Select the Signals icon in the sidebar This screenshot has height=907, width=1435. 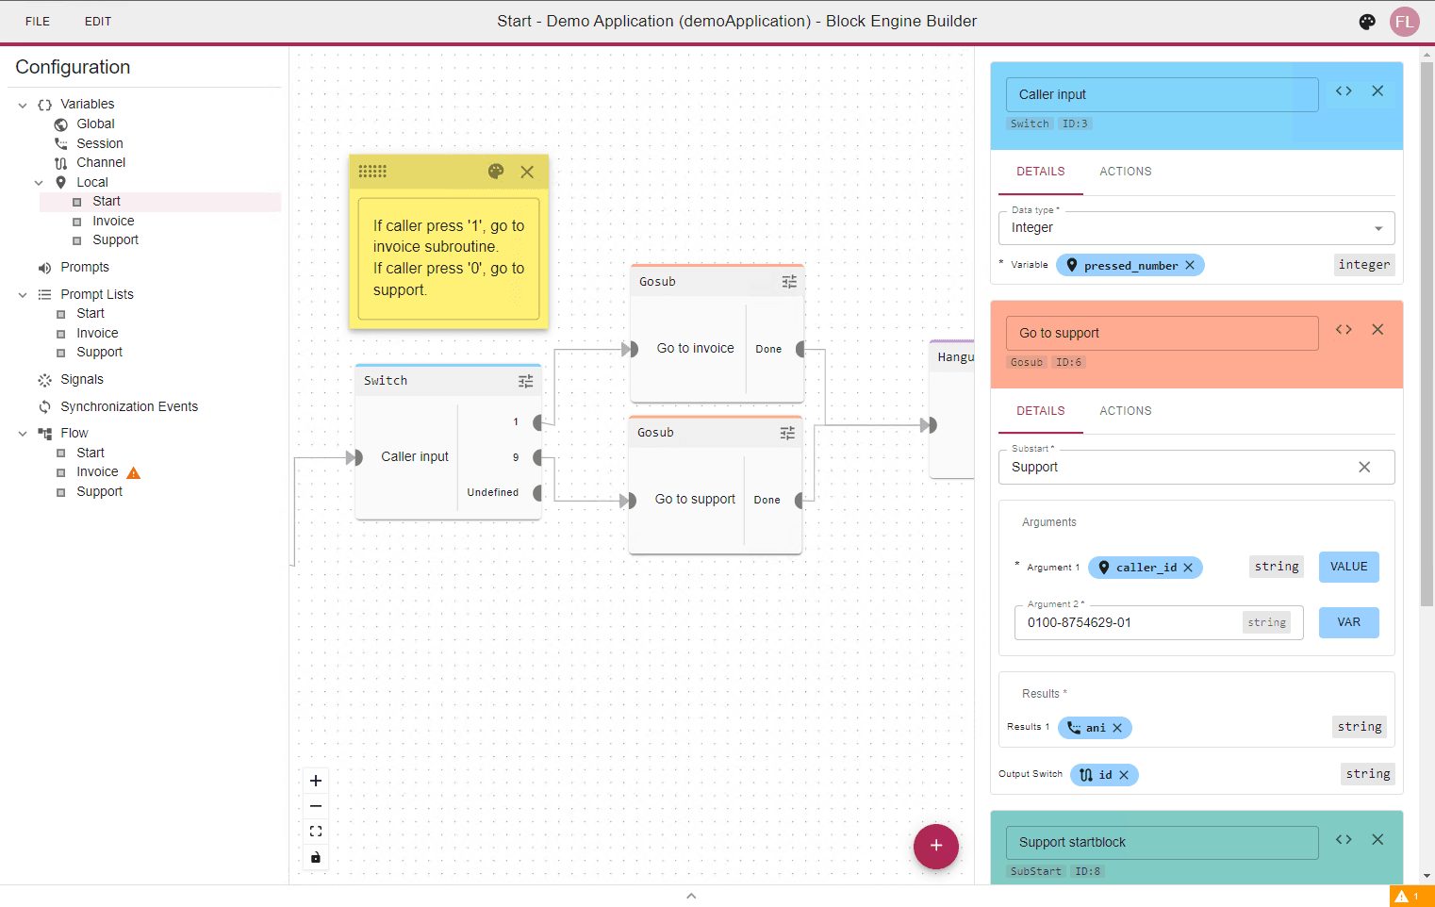pyautogui.click(x=44, y=379)
